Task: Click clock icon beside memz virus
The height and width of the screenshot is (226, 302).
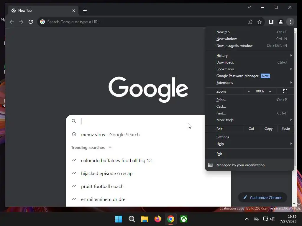Action: (x=74, y=134)
